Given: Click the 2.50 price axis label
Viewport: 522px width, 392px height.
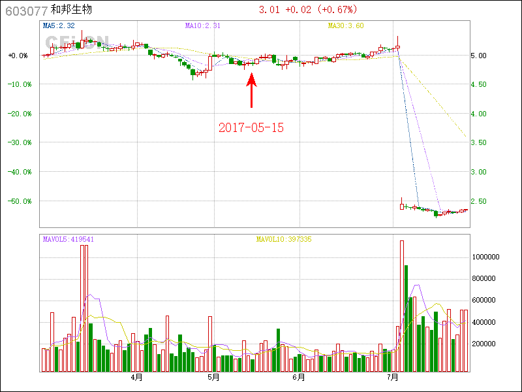Looking at the screenshot, I should 479,201.
